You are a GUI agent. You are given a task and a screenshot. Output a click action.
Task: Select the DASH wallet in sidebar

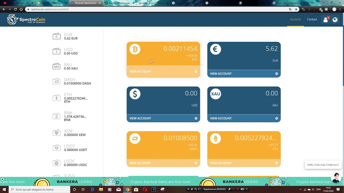[72, 81]
